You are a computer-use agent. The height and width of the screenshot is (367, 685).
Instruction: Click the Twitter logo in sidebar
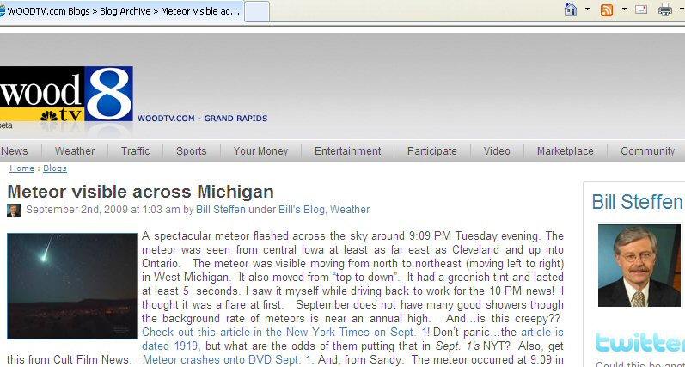pos(639,344)
